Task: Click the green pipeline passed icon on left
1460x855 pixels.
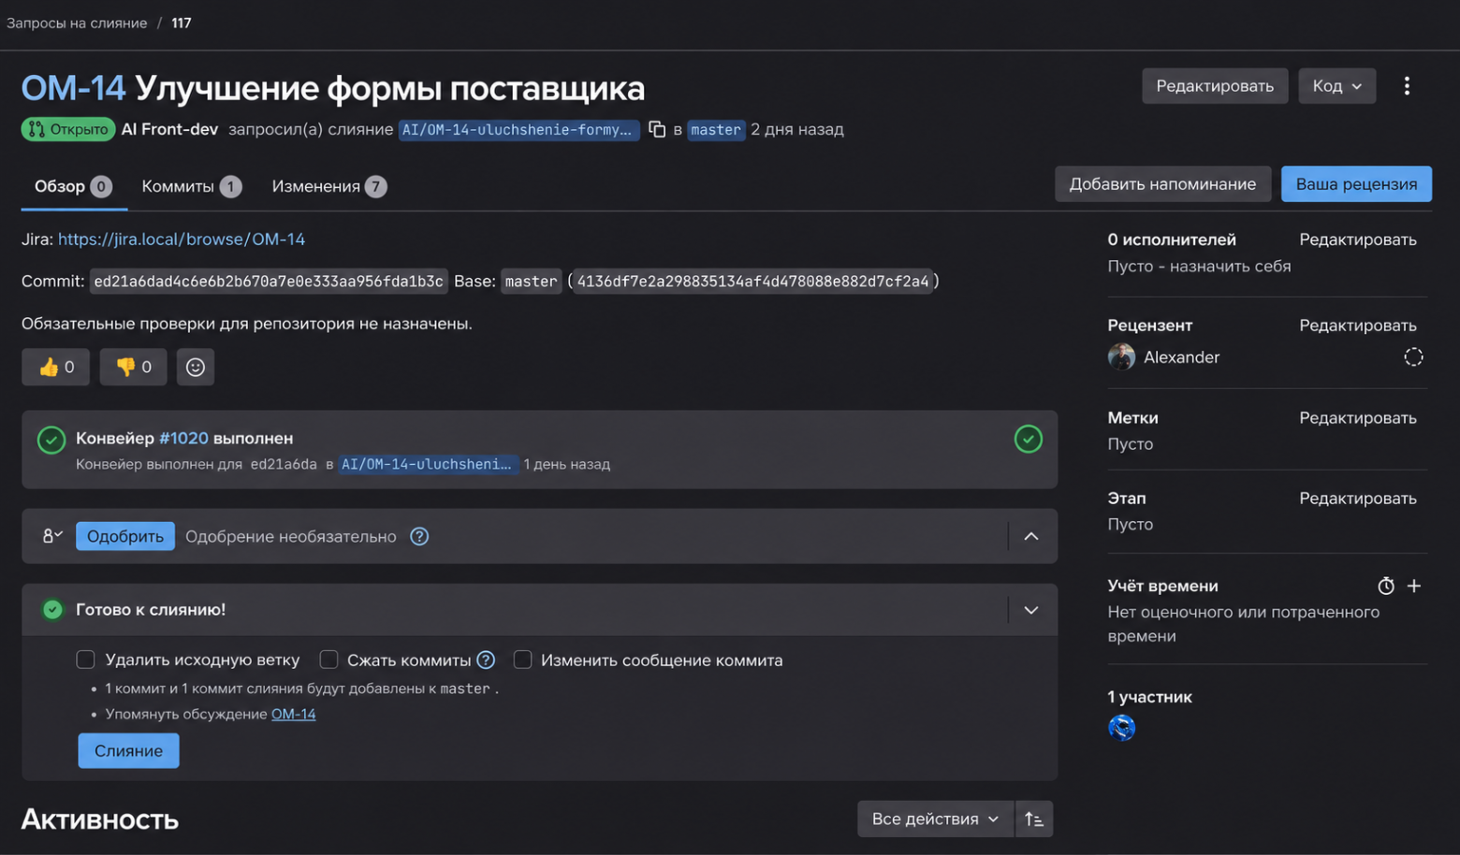Action: click(x=51, y=439)
